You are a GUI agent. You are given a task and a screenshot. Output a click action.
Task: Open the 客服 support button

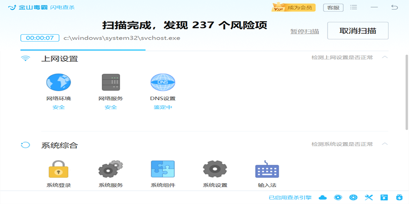tap(333, 7)
